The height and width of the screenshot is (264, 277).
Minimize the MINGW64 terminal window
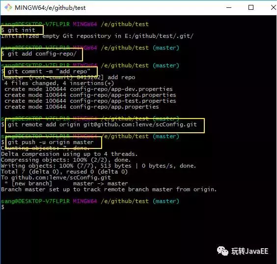pyautogui.click(x=229, y=7)
